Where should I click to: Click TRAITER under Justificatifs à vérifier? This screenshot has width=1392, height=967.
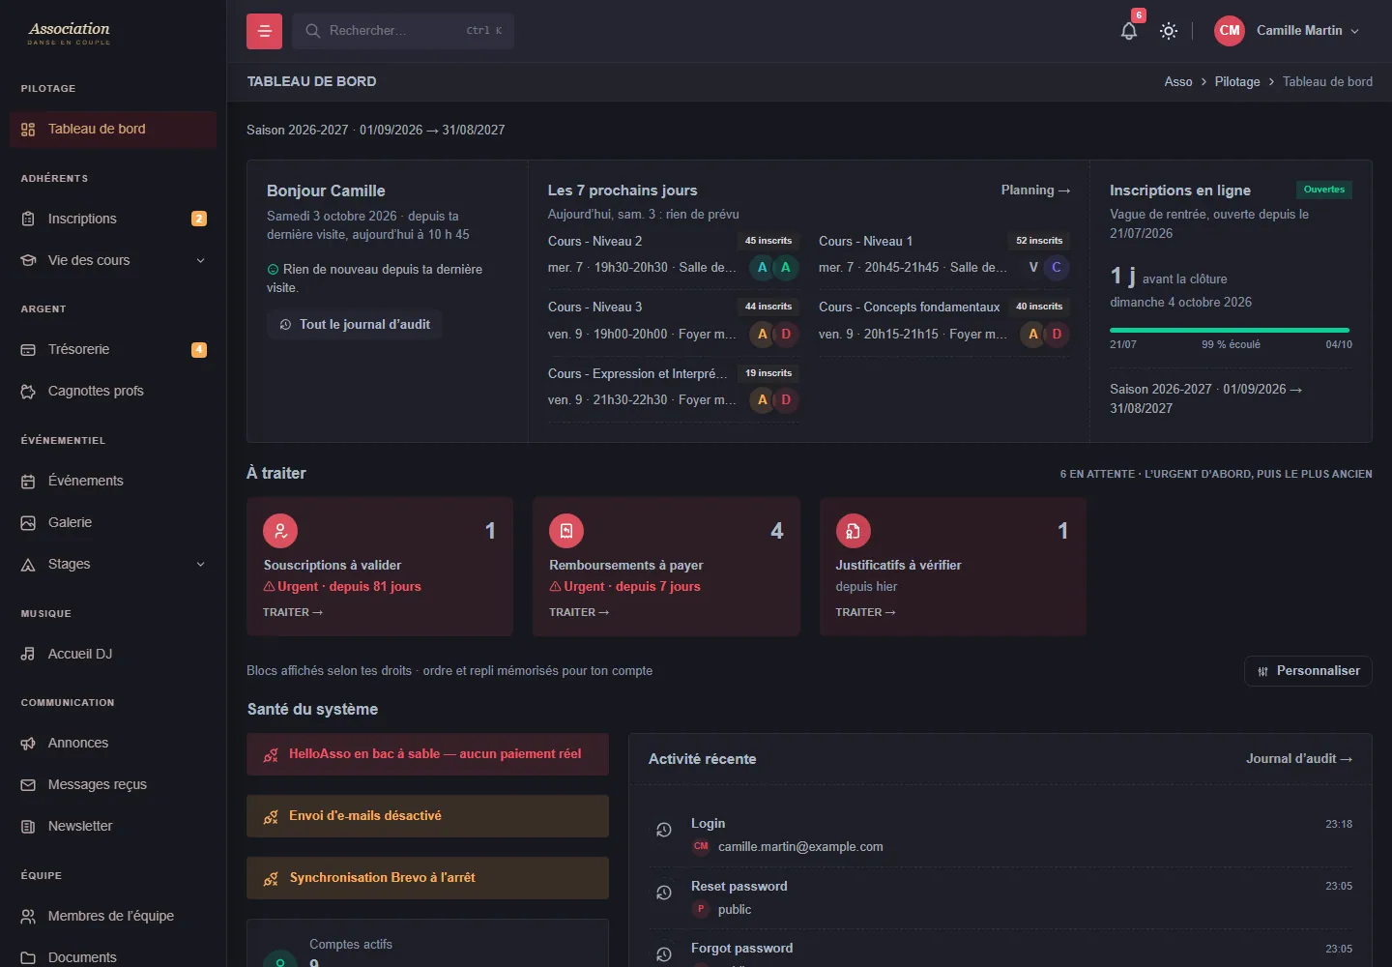(x=866, y=612)
